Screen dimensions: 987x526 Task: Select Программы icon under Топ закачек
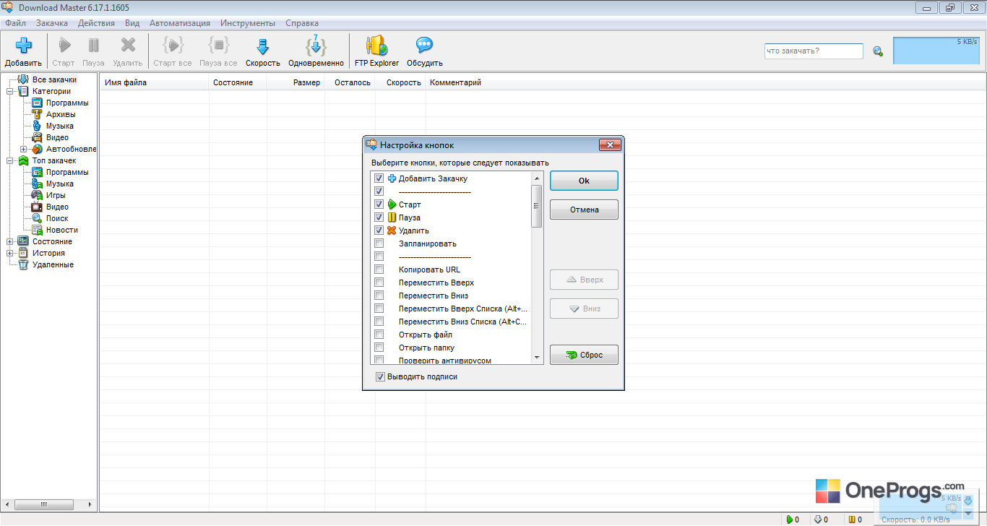pyautogui.click(x=38, y=172)
